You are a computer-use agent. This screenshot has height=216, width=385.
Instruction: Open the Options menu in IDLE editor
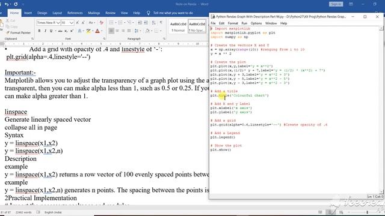coord(256,23)
